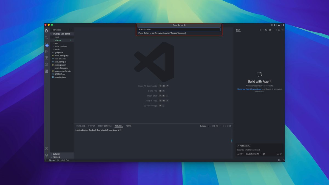Open the Accounts icon in activity bar
Image resolution: width=329 pixels, height=185 pixels.
point(46,149)
